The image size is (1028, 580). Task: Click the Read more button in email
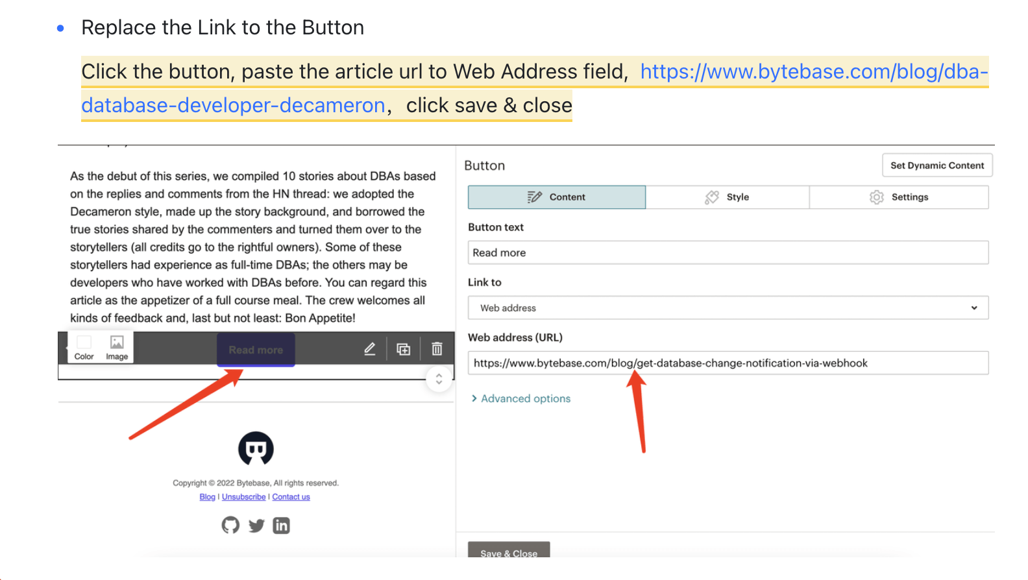click(x=256, y=350)
